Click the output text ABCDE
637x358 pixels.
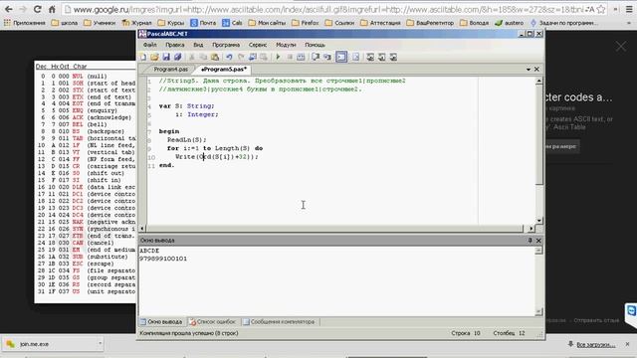pyautogui.click(x=149, y=251)
